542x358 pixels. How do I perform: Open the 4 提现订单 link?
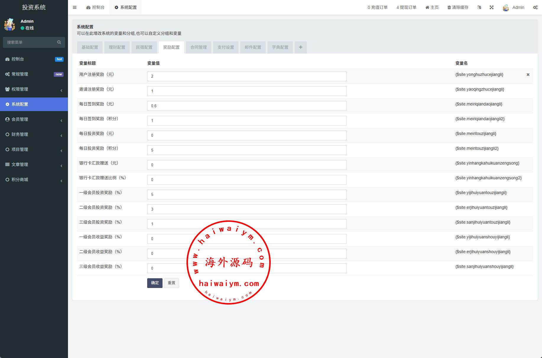(x=406, y=7)
